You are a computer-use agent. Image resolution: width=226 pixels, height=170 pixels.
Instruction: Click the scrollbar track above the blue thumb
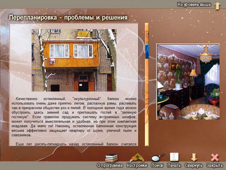click(147, 34)
